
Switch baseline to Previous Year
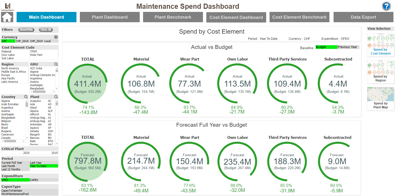click(347, 47)
